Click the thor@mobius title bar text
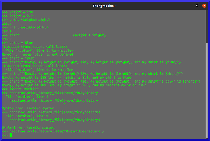 point(105,6)
